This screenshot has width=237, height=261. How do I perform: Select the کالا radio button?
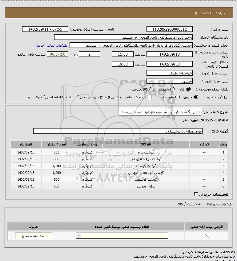click(188, 89)
